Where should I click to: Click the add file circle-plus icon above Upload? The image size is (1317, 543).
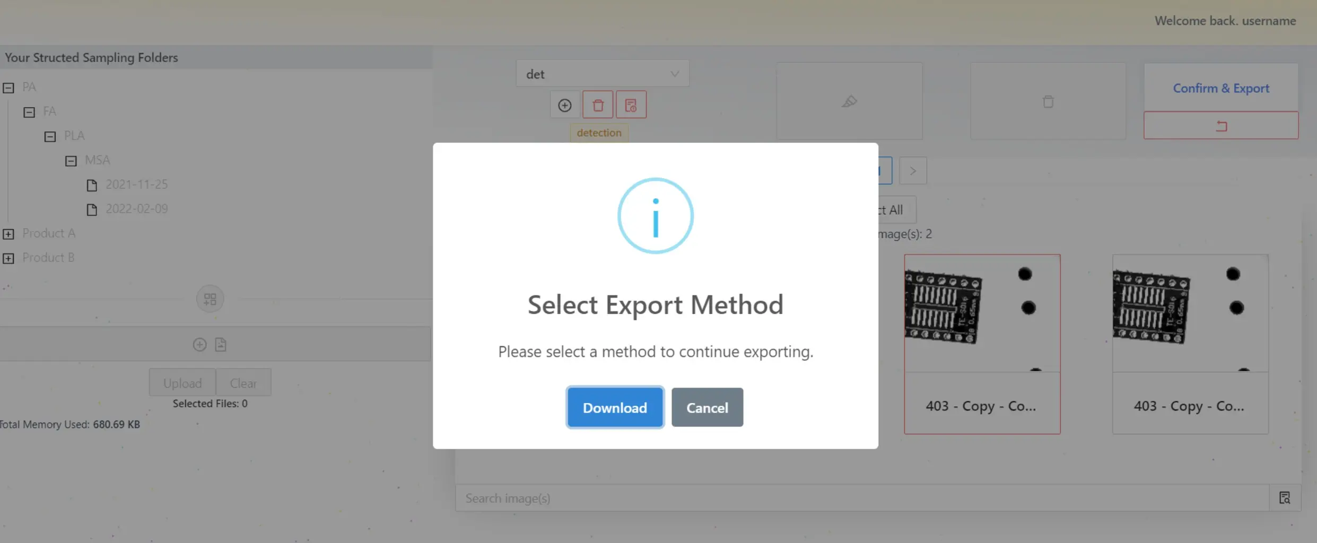click(199, 345)
